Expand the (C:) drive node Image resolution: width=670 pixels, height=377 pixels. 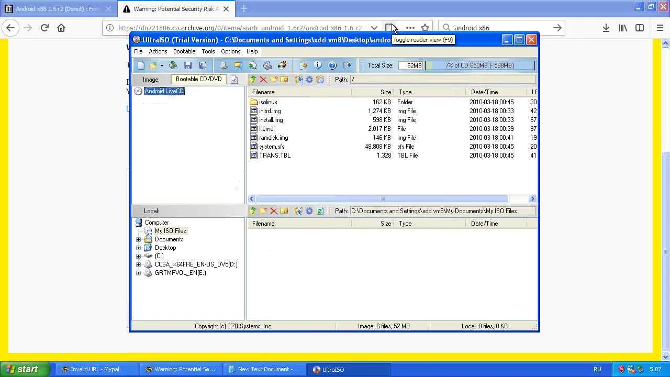[138, 256]
